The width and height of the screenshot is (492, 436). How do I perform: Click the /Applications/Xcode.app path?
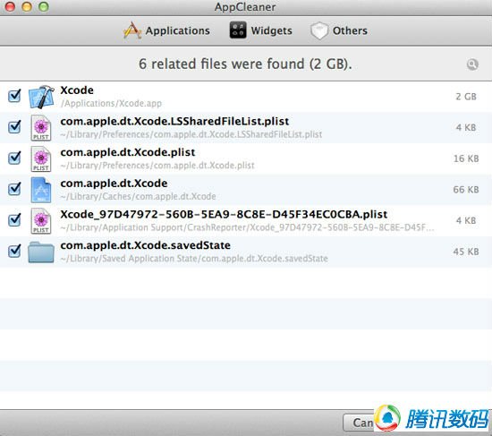point(111,103)
